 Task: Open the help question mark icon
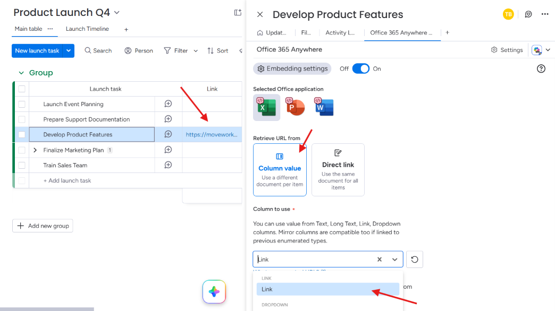coord(541,68)
